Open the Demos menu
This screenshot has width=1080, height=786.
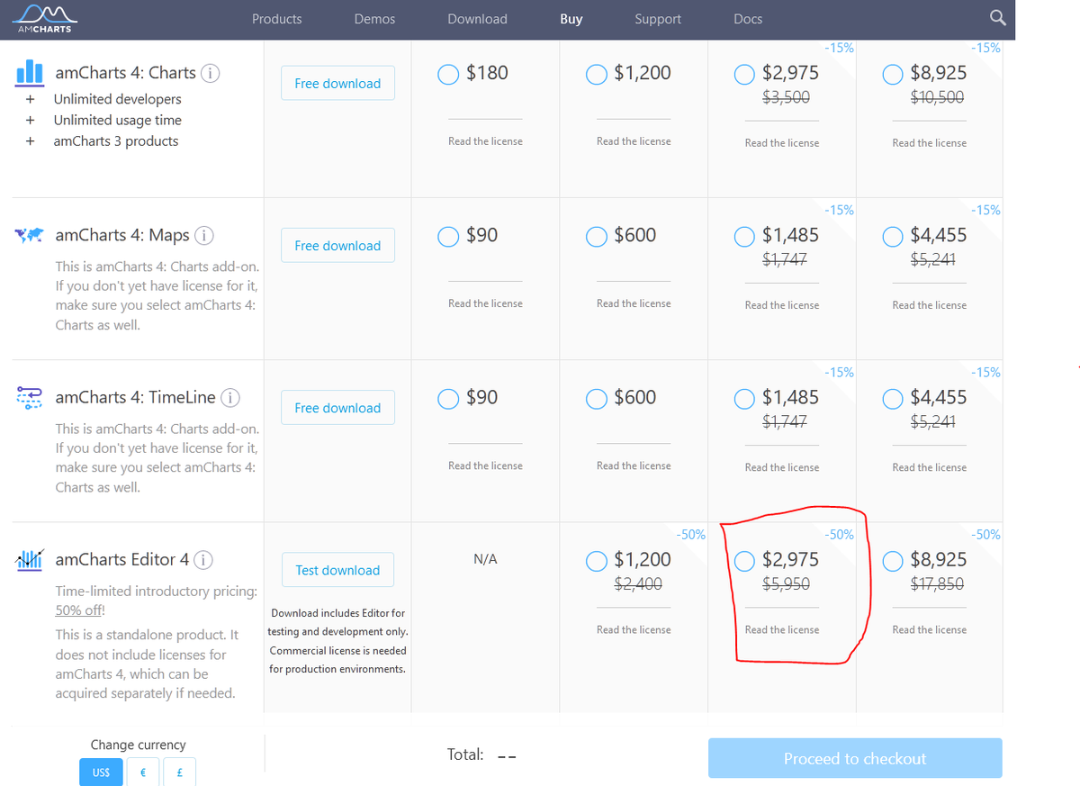click(374, 19)
